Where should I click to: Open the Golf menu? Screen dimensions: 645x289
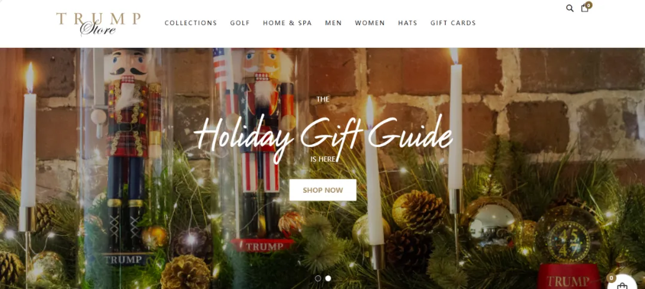click(240, 23)
